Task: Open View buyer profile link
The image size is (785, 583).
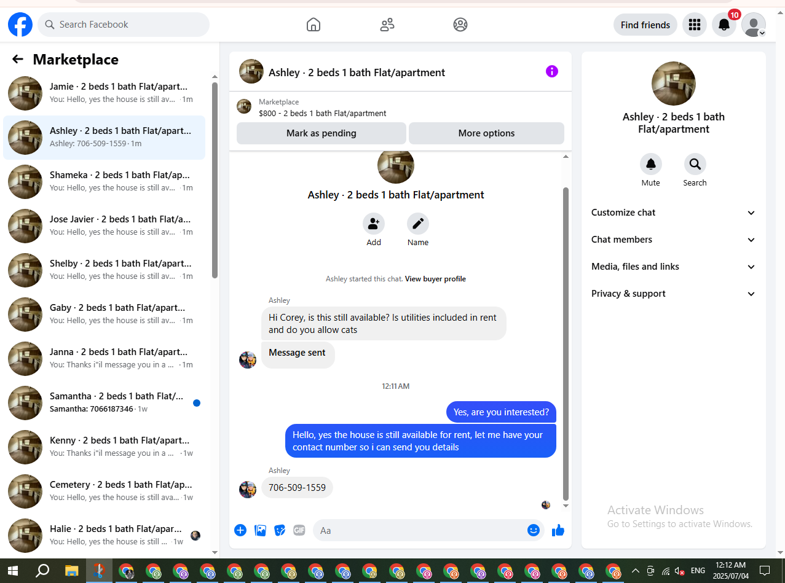Action: pos(435,279)
